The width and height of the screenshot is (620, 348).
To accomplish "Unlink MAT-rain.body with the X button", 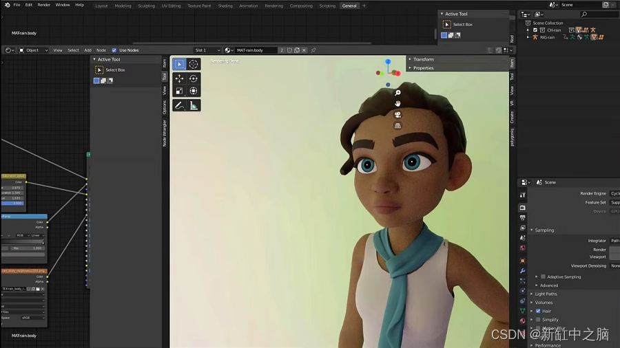I will [304, 50].
